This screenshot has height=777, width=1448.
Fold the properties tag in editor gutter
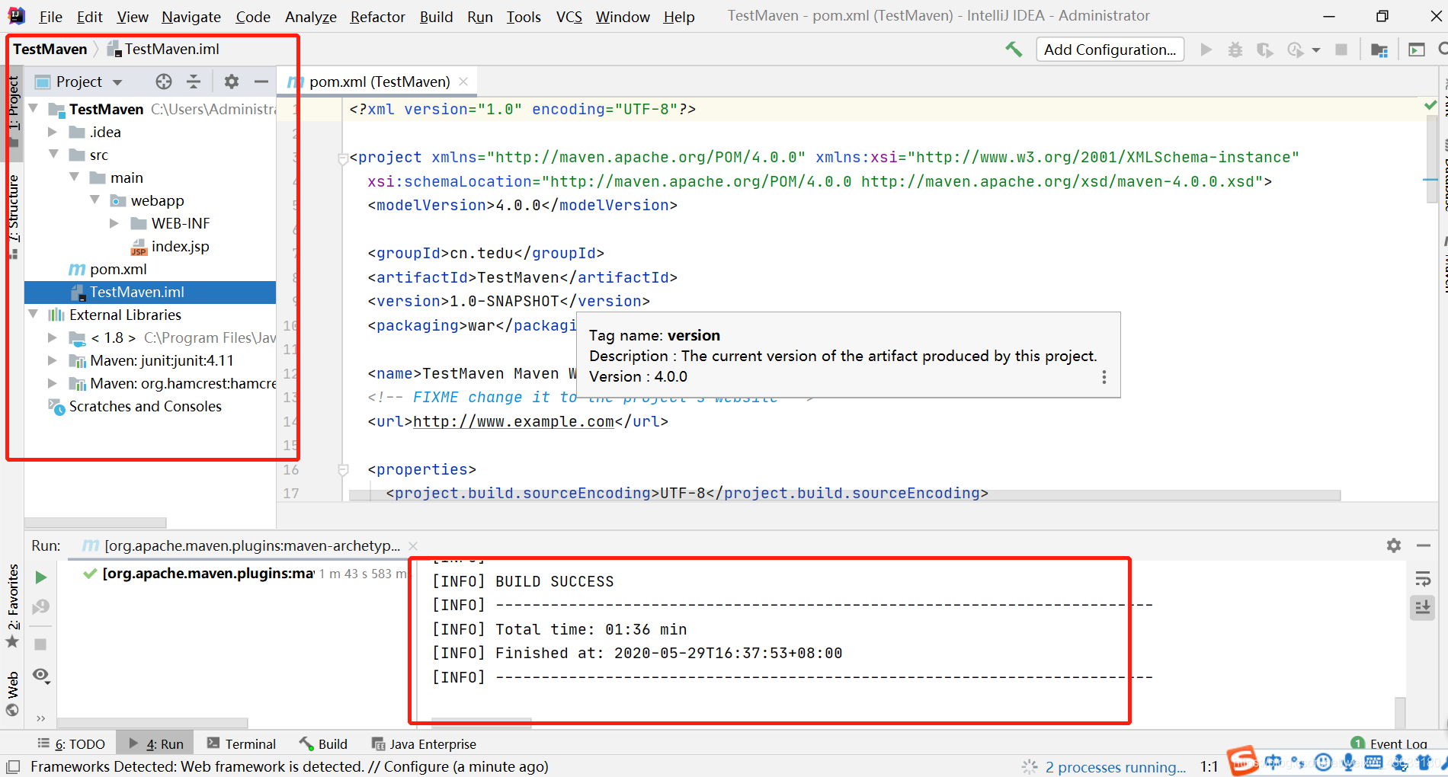coord(344,470)
